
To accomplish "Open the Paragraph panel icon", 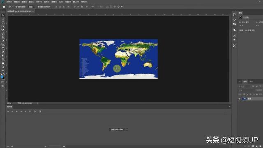I will pos(234,40).
